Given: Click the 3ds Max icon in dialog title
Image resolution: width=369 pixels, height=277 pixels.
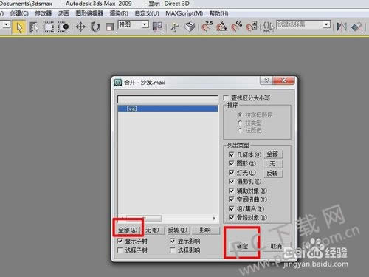Looking at the screenshot, I should tap(118, 83).
